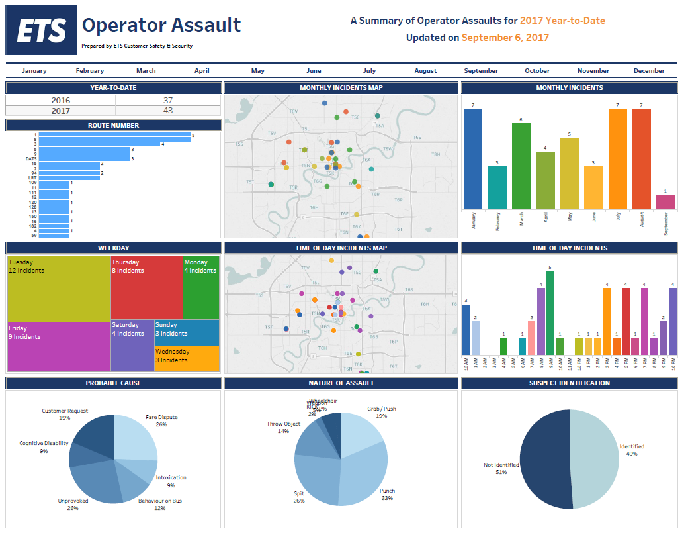Click the Not Identified pie slice

(542, 460)
